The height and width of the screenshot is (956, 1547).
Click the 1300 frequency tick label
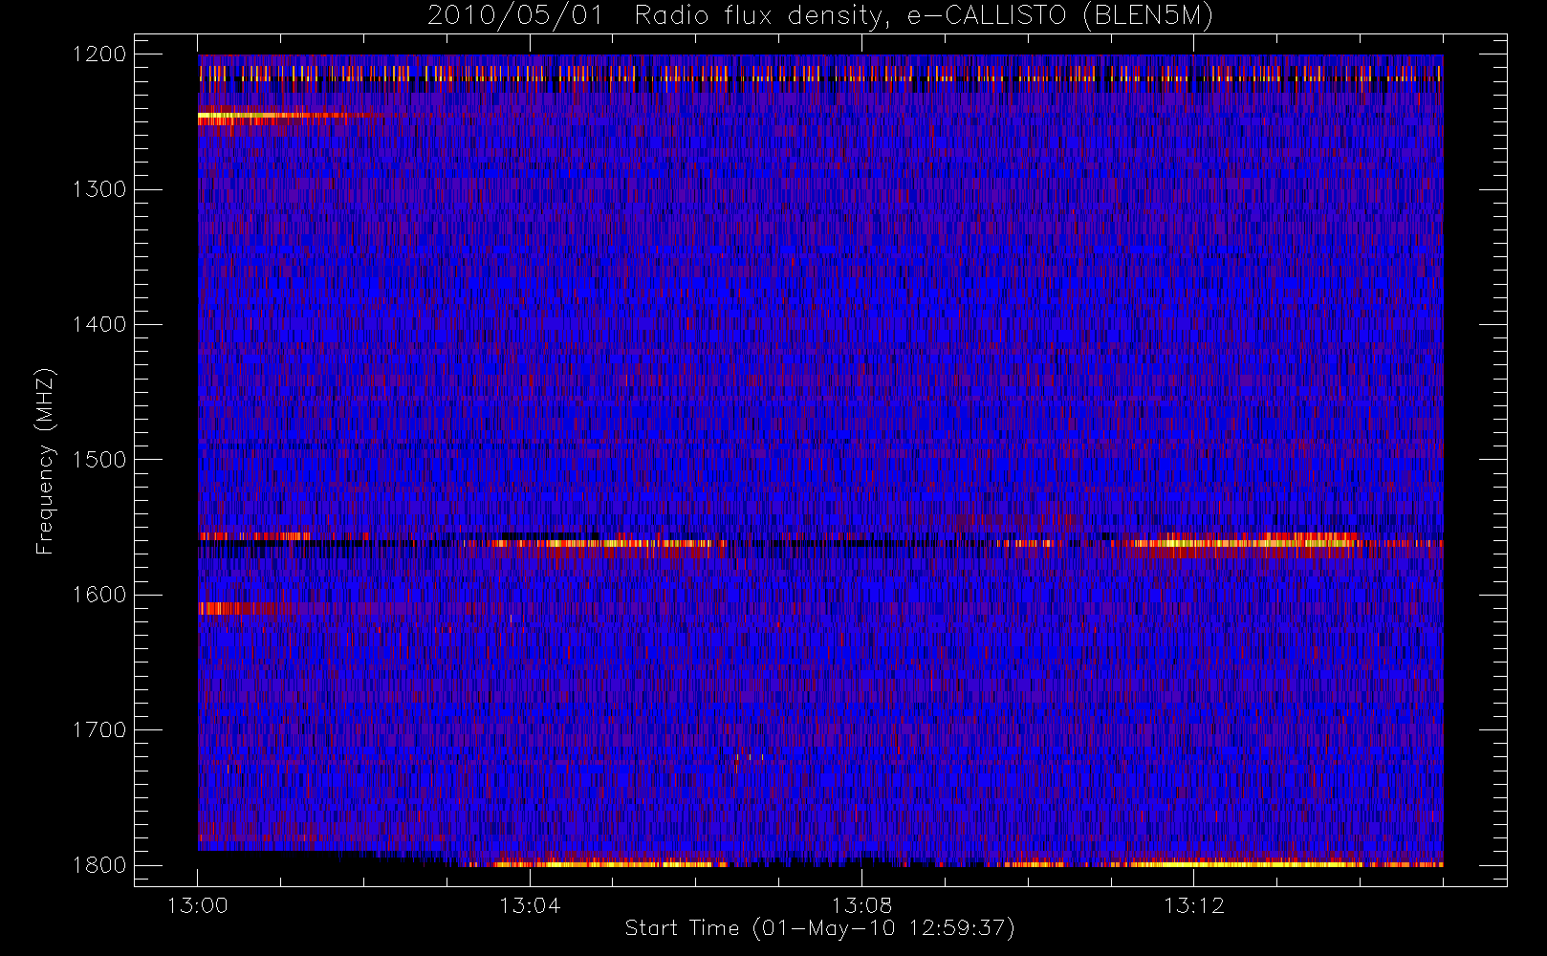click(x=99, y=189)
